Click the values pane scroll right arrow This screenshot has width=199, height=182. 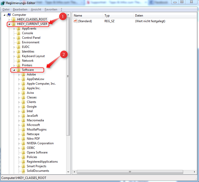[x=194, y=172]
